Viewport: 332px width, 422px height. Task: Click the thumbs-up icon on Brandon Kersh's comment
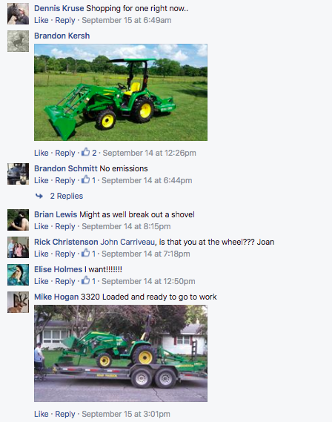coord(85,152)
